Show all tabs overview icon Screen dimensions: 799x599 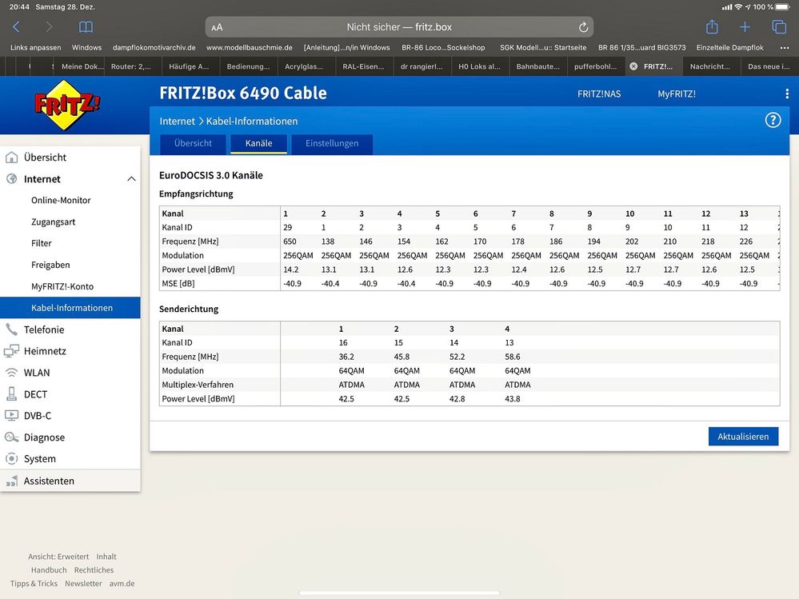(779, 27)
